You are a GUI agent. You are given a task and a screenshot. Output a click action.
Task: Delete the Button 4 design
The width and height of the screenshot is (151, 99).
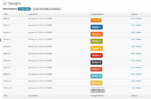pyautogui.click(x=139, y=46)
